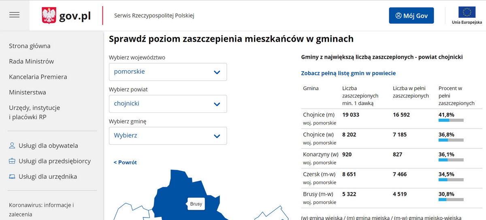Click the laptop icon beside Usługi dla urzędnika
The width and height of the screenshot is (486, 220).
12,177
